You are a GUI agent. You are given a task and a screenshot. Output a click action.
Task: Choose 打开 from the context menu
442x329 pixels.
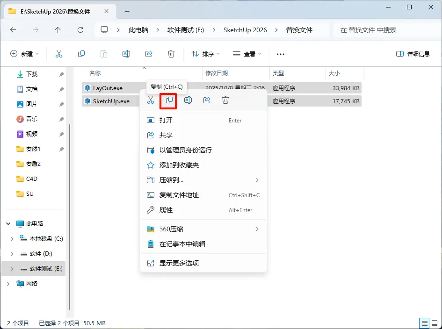click(203, 120)
